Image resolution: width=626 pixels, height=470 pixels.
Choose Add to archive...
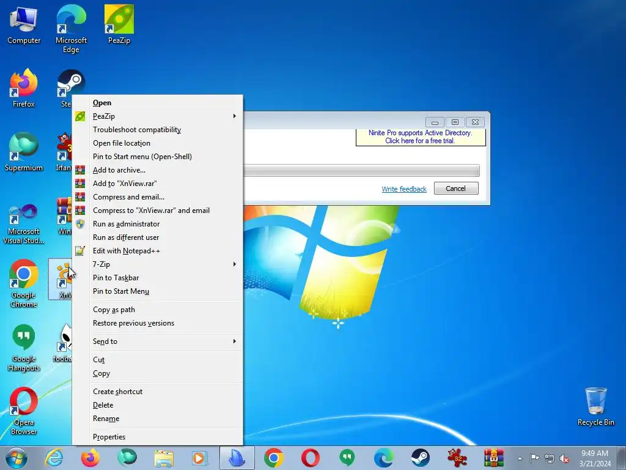158,170
